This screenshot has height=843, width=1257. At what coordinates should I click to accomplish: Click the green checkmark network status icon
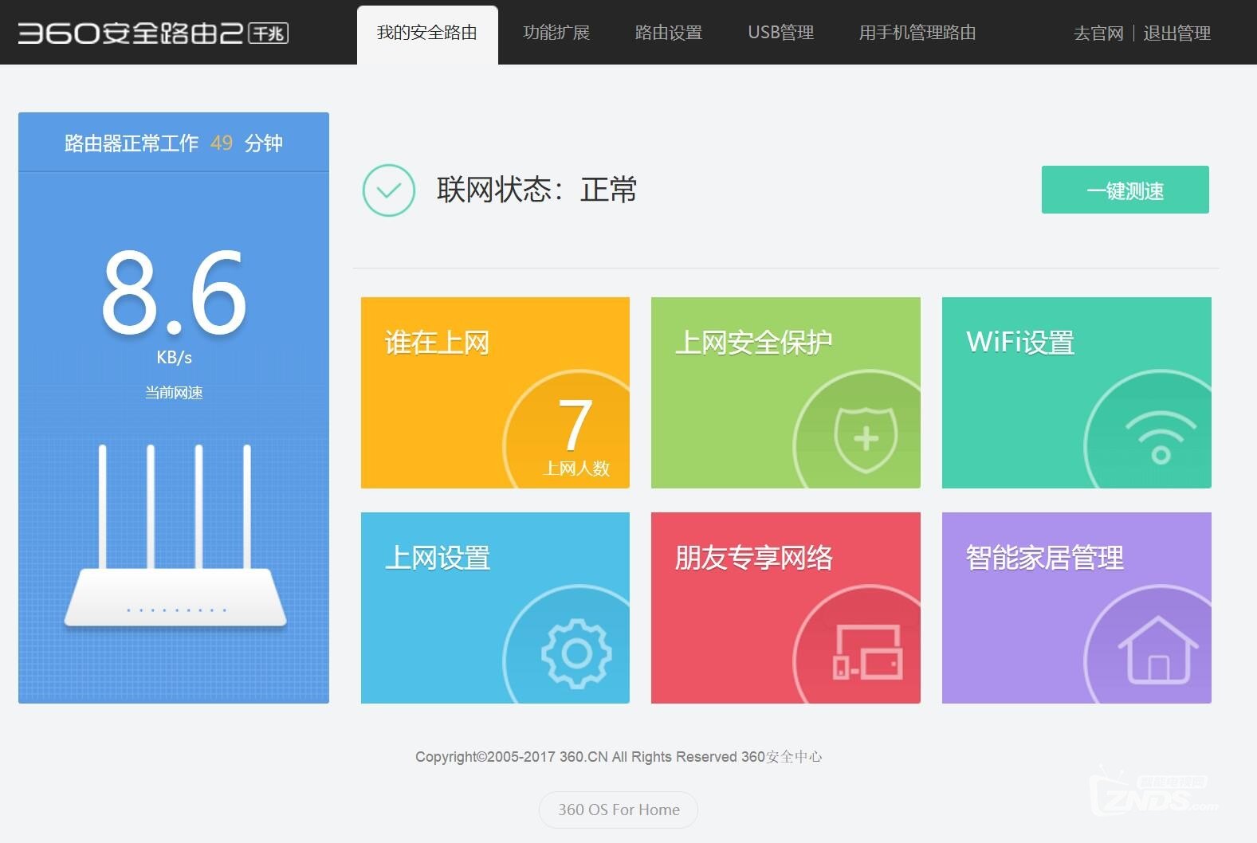click(389, 190)
